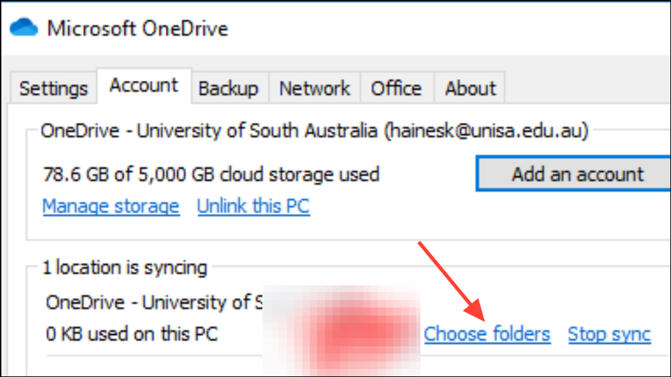Open the Backup tab
Viewport: 671px width, 377px height.
229,88
